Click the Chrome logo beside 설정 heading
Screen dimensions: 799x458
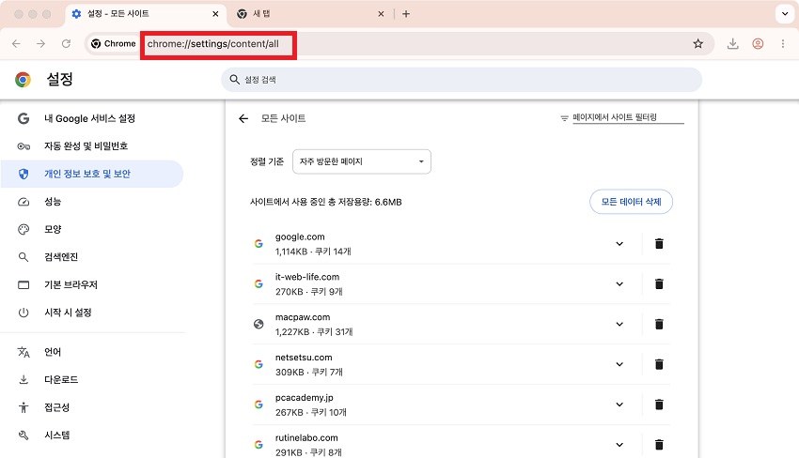pos(23,80)
